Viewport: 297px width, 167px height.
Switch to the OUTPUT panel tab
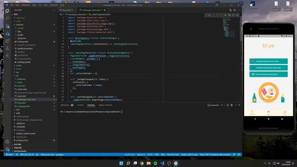click(80, 105)
